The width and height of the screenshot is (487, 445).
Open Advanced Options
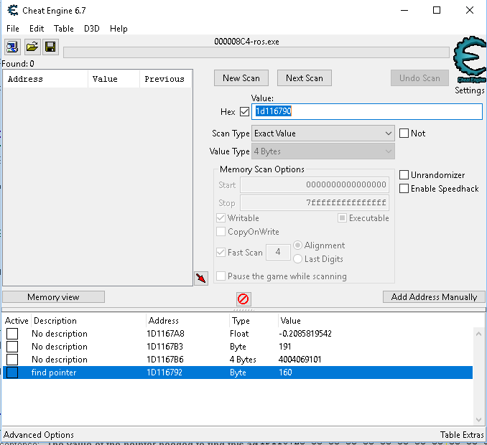[39, 435]
